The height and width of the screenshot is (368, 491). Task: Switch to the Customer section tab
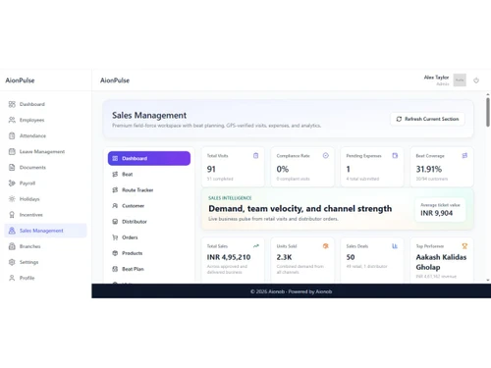[x=149, y=206]
